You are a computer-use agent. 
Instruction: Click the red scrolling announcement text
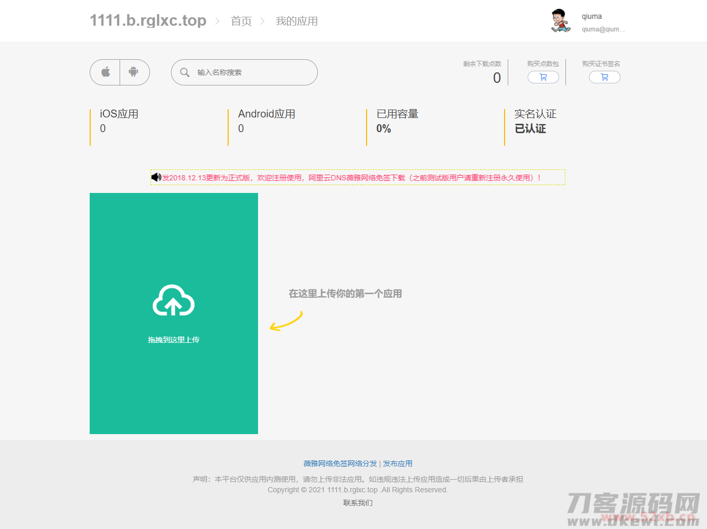(x=351, y=178)
